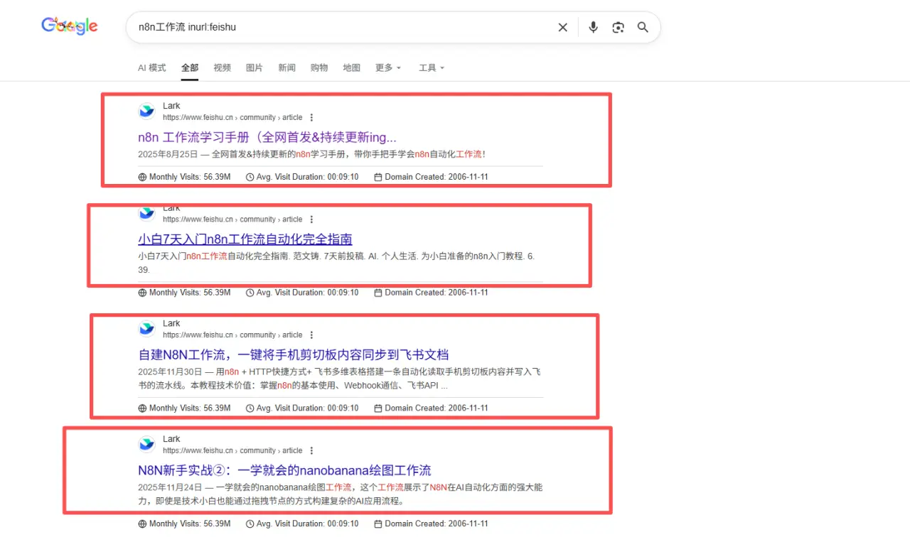The height and width of the screenshot is (537, 910).
Task: Click the Avg. Visit Duration clock icon under the first result
Action: click(250, 177)
